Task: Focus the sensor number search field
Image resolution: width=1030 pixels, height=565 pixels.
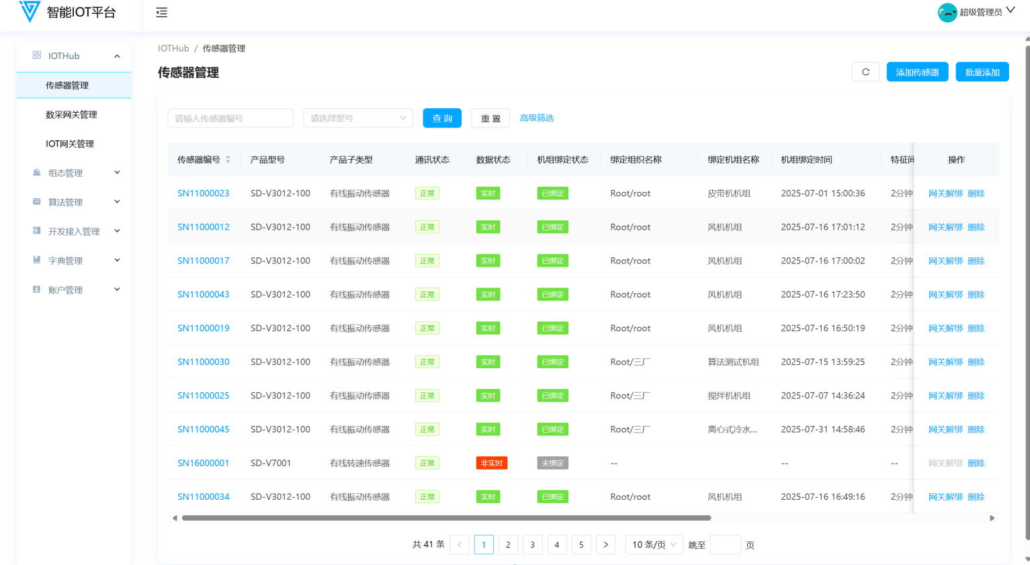Action: tap(230, 118)
